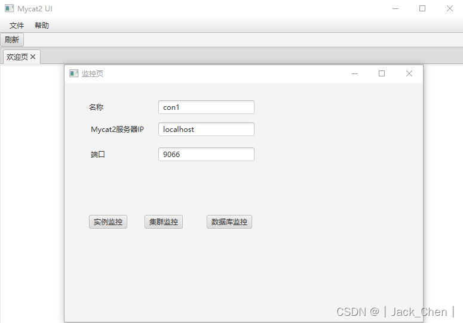Minimize the 监控页 dialog window
Image resolution: width=463 pixels, height=323 pixels.
[x=355, y=73]
